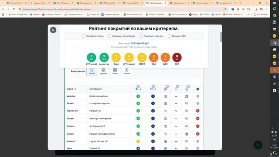
Task: Tick the «Поставлю пороги» checkbox
Action: click(x=83, y=36)
